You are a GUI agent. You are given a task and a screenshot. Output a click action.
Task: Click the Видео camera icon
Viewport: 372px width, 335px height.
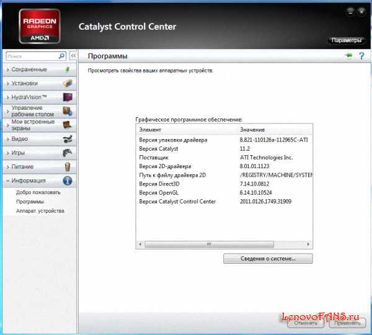(68, 139)
